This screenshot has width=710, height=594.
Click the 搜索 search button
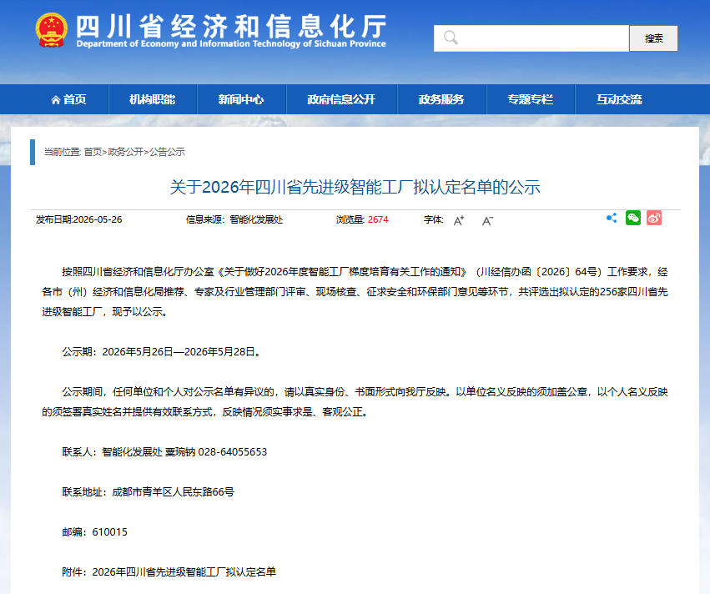click(x=653, y=38)
